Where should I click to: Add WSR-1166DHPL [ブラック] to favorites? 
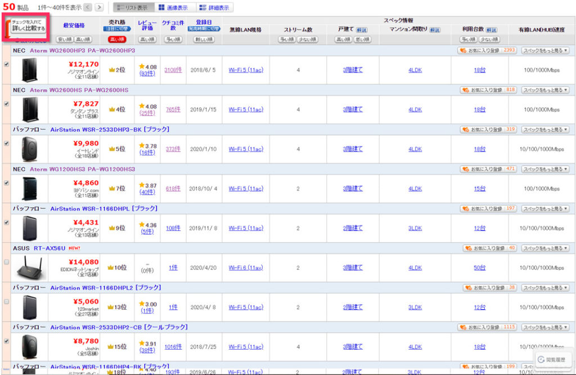point(489,208)
